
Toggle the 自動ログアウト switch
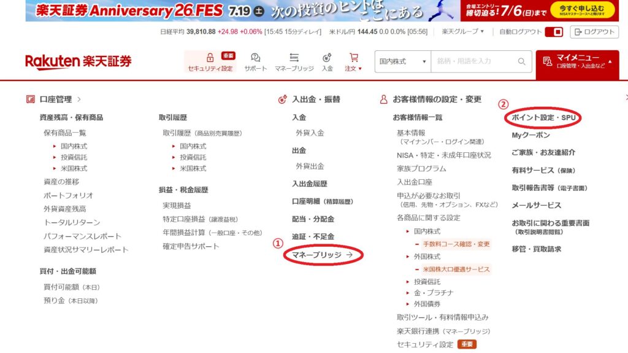tap(554, 32)
